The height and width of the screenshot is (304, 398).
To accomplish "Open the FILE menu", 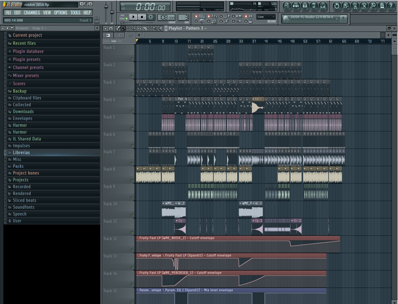I will [8, 13].
